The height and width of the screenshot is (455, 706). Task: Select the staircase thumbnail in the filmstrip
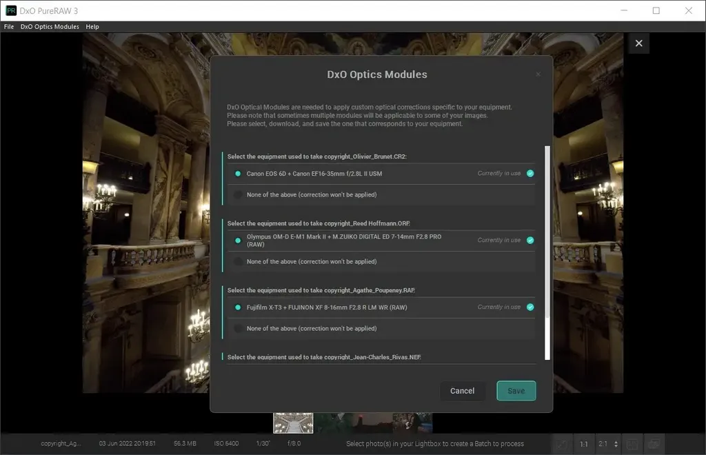pyautogui.click(x=293, y=423)
